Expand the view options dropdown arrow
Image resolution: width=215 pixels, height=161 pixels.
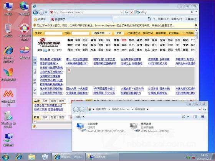pyautogui.click(x=188, y=117)
